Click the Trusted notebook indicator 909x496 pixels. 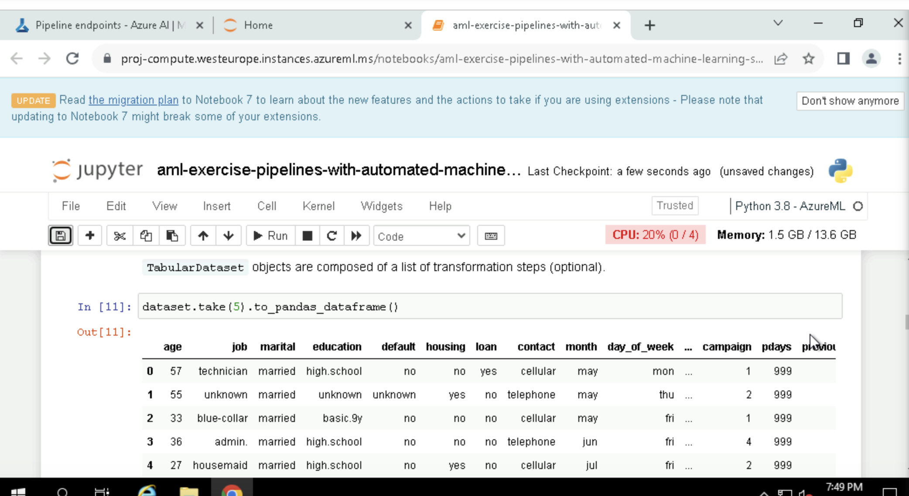coord(675,206)
